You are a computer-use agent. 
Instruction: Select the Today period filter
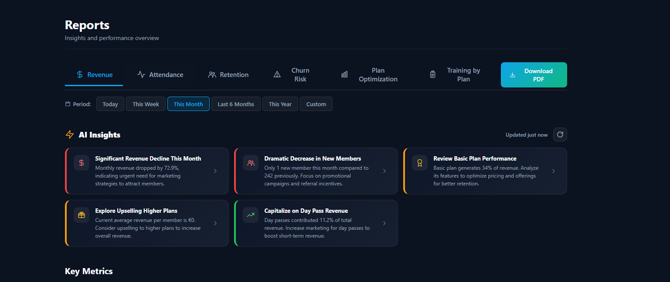point(110,104)
